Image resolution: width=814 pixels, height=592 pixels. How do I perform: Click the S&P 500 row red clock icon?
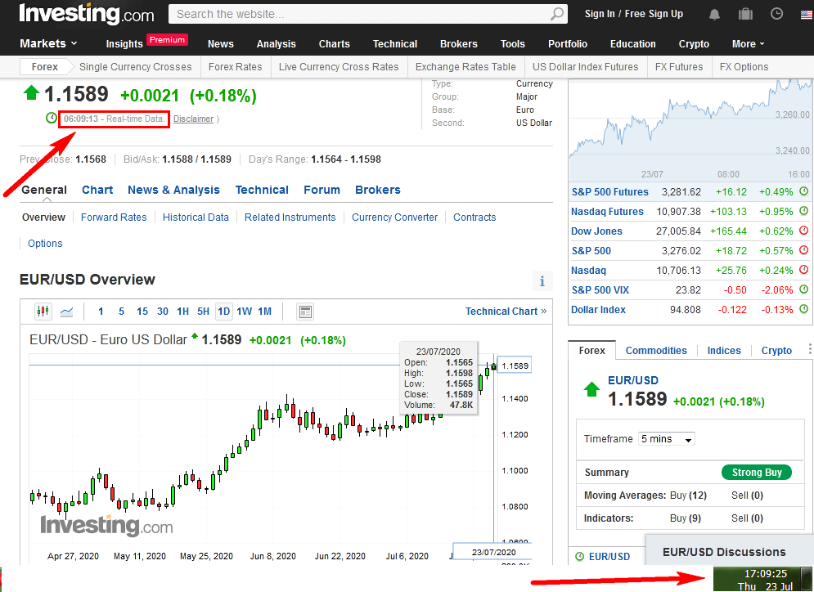click(x=803, y=250)
